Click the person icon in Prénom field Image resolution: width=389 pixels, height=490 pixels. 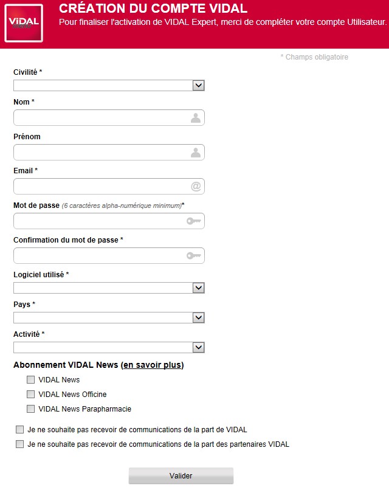tap(195, 153)
